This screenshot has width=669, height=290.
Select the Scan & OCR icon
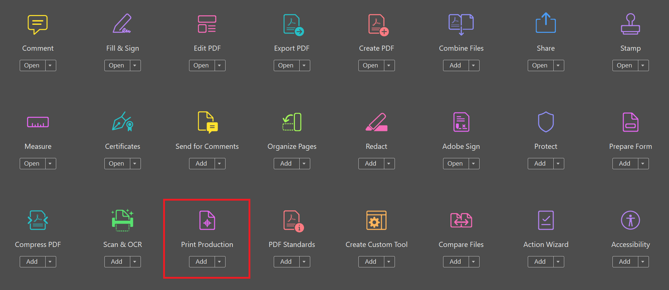pyautogui.click(x=122, y=220)
